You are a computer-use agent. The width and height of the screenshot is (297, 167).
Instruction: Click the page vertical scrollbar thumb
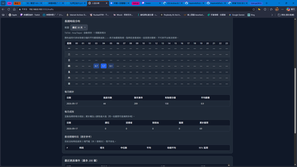tap(295, 101)
